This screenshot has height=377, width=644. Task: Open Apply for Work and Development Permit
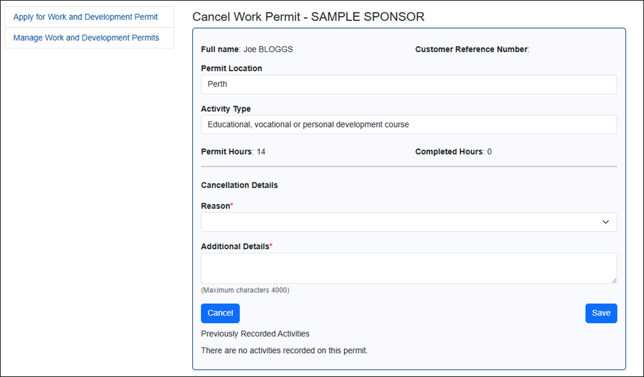point(85,17)
